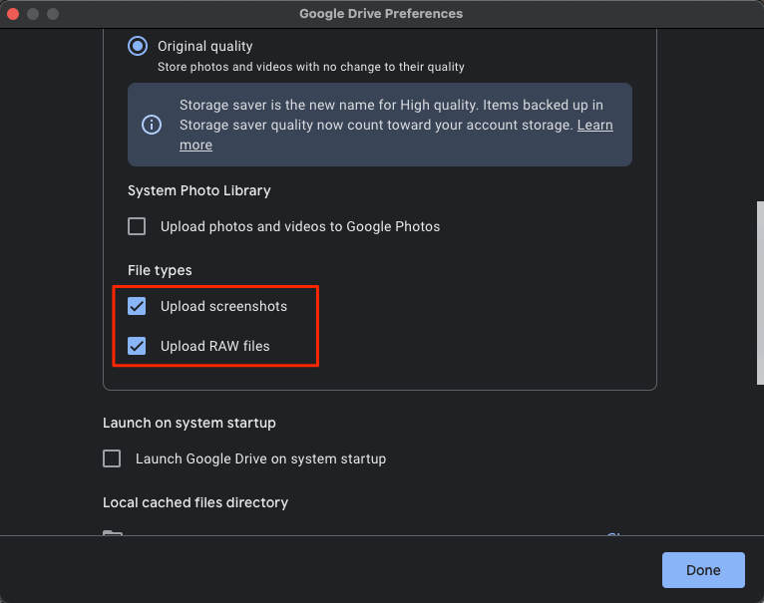Uncheck the Upload screenshots checkbox

pos(137,306)
